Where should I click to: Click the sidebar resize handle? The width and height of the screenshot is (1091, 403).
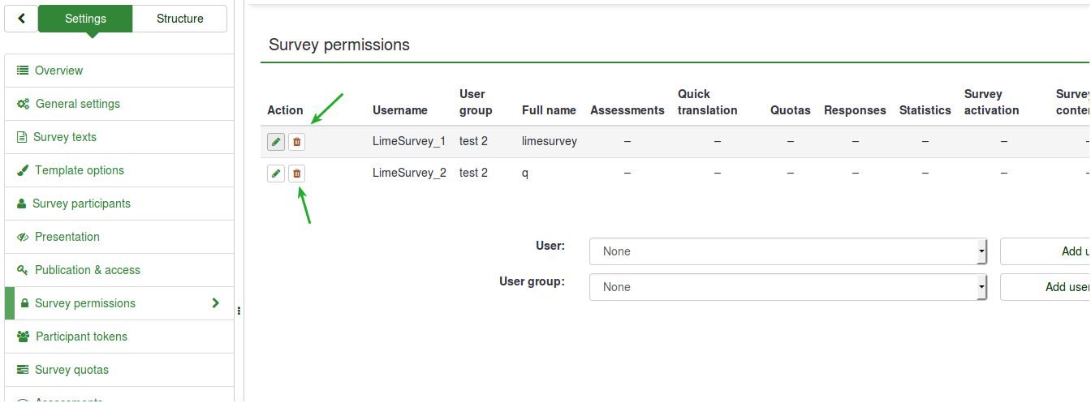pos(239,311)
